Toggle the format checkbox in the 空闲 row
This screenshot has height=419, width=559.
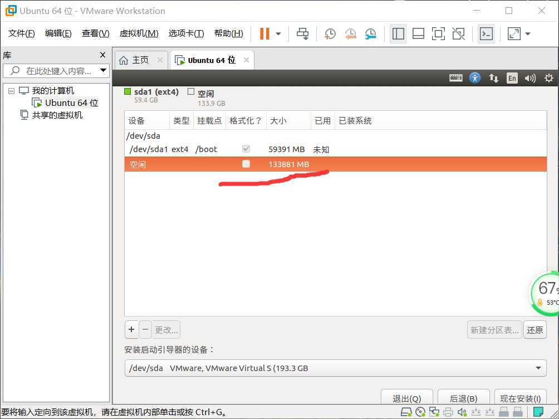(x=246, y=164)
